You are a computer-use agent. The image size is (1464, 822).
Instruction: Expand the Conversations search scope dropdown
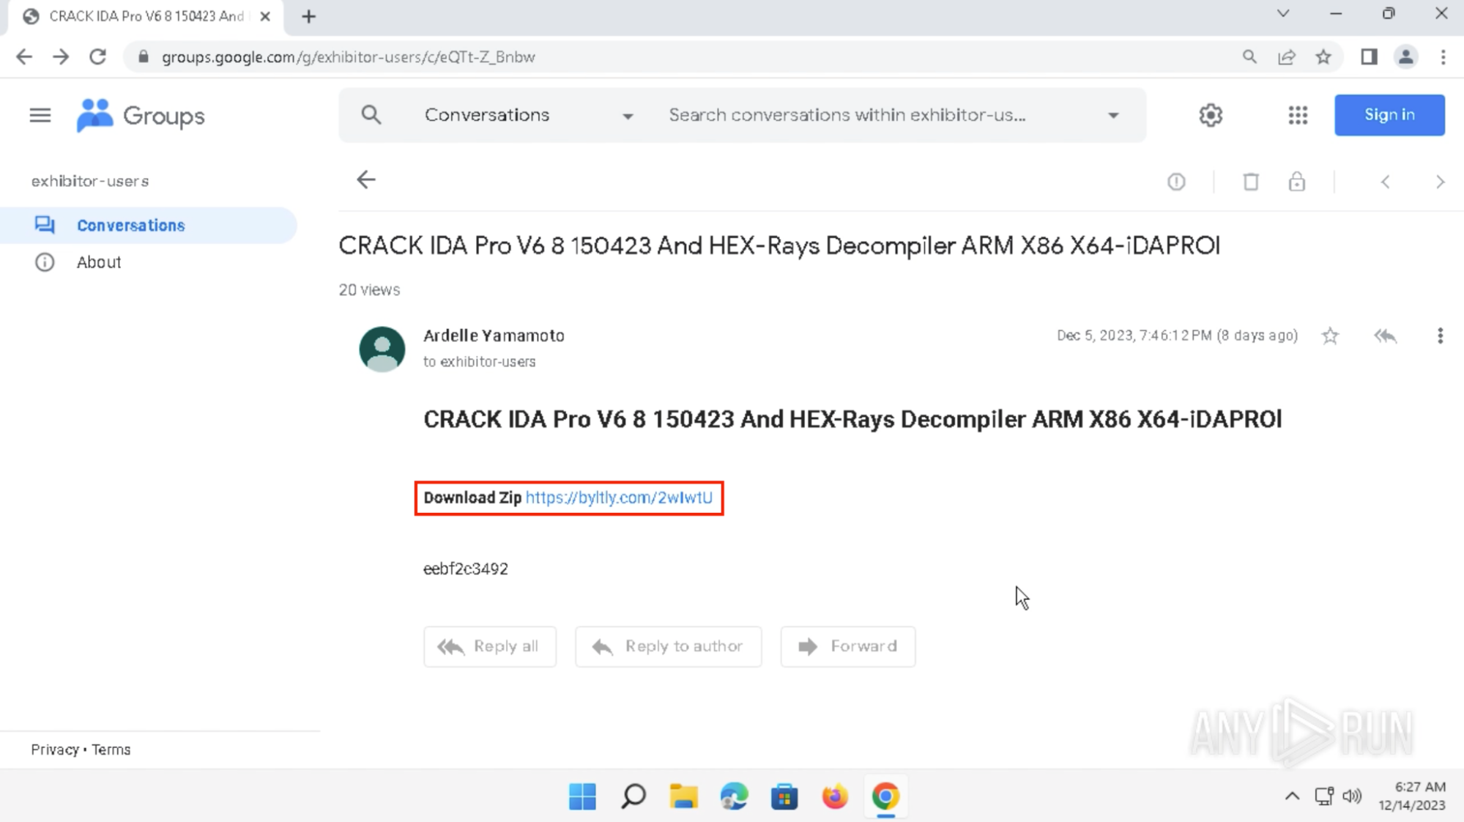point(628,115)
